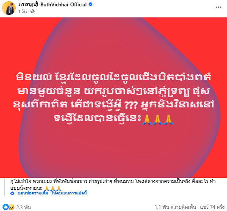Open the 2.3 พัน reactions count list
227x211 pixels.
pyautogui.click(x=23, y=207)
